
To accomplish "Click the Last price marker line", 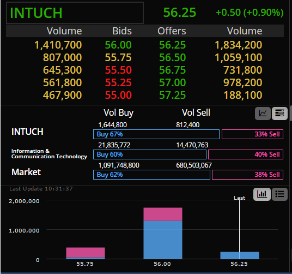I will [x=240, y=229].
